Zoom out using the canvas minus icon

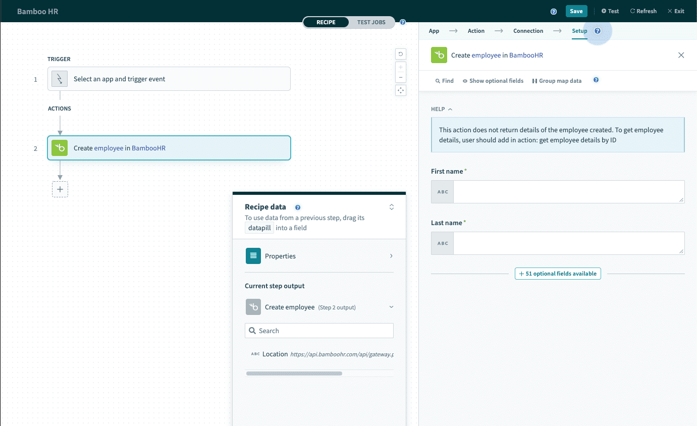click(401, 77)
